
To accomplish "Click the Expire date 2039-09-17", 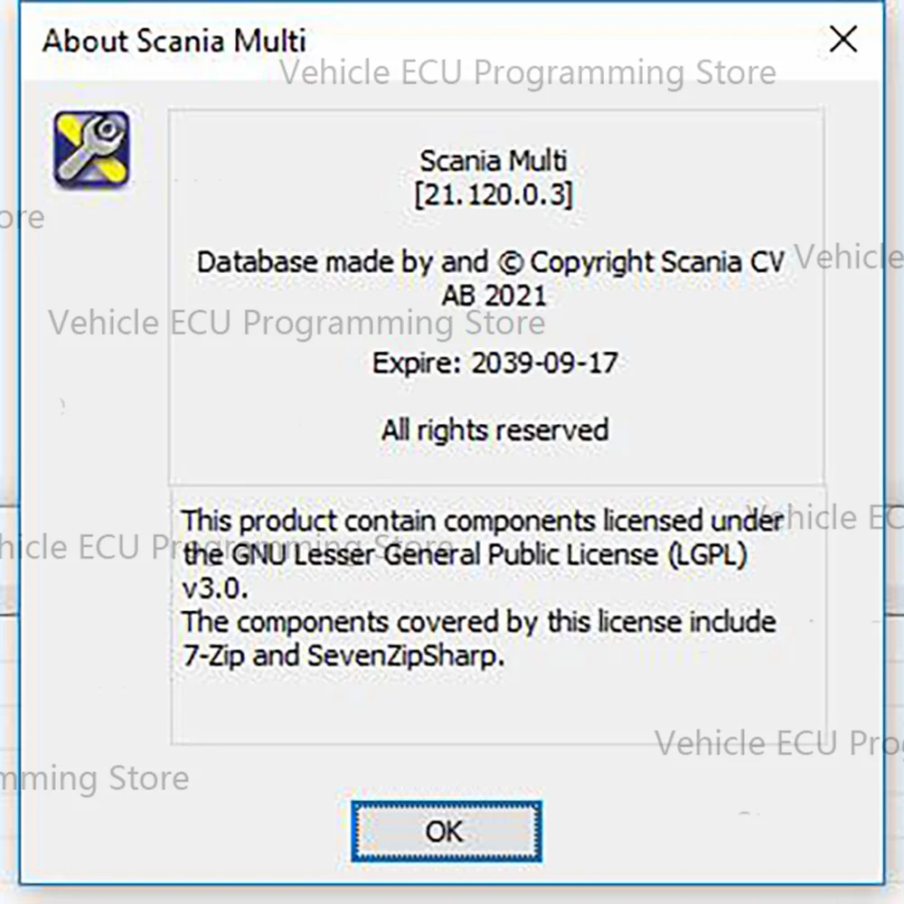I will tap(544, 363).
